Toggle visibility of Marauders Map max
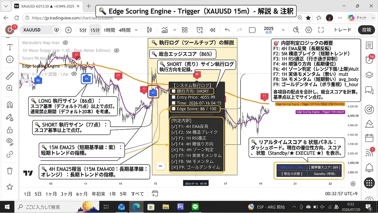 click(65, 43)
